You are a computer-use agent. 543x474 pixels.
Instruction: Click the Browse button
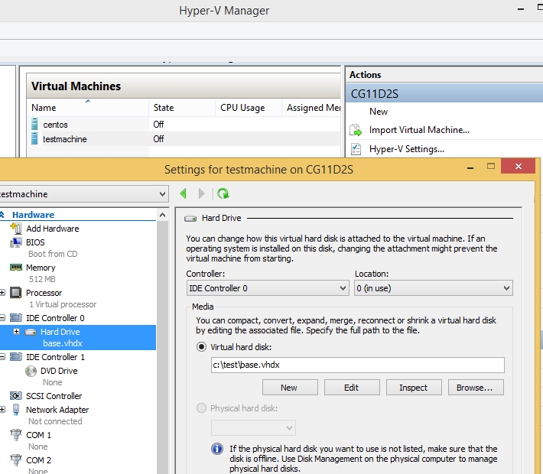[476, 388]
